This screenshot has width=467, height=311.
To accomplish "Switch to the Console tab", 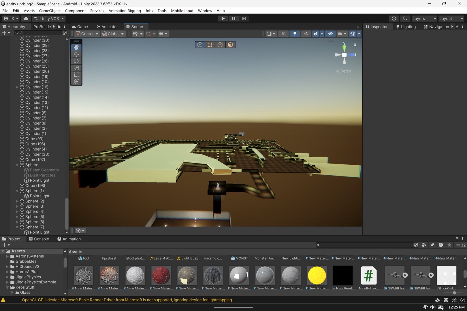I will click(39, 239).
